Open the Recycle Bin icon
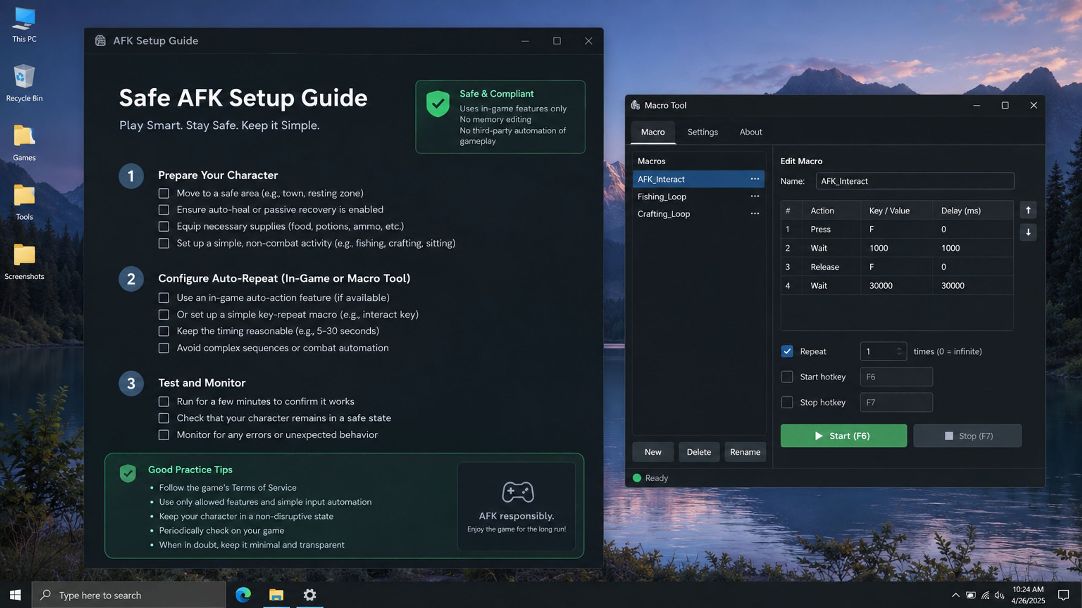This screenshot has height=608, width=1082. pyautogui.click(x=24, y=83)
